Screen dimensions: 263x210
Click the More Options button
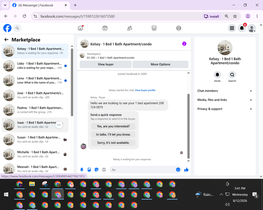click(x=160, y=64)
